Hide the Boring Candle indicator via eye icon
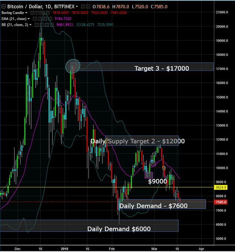This screenshot has height=252, width=235. click(32, 13)
